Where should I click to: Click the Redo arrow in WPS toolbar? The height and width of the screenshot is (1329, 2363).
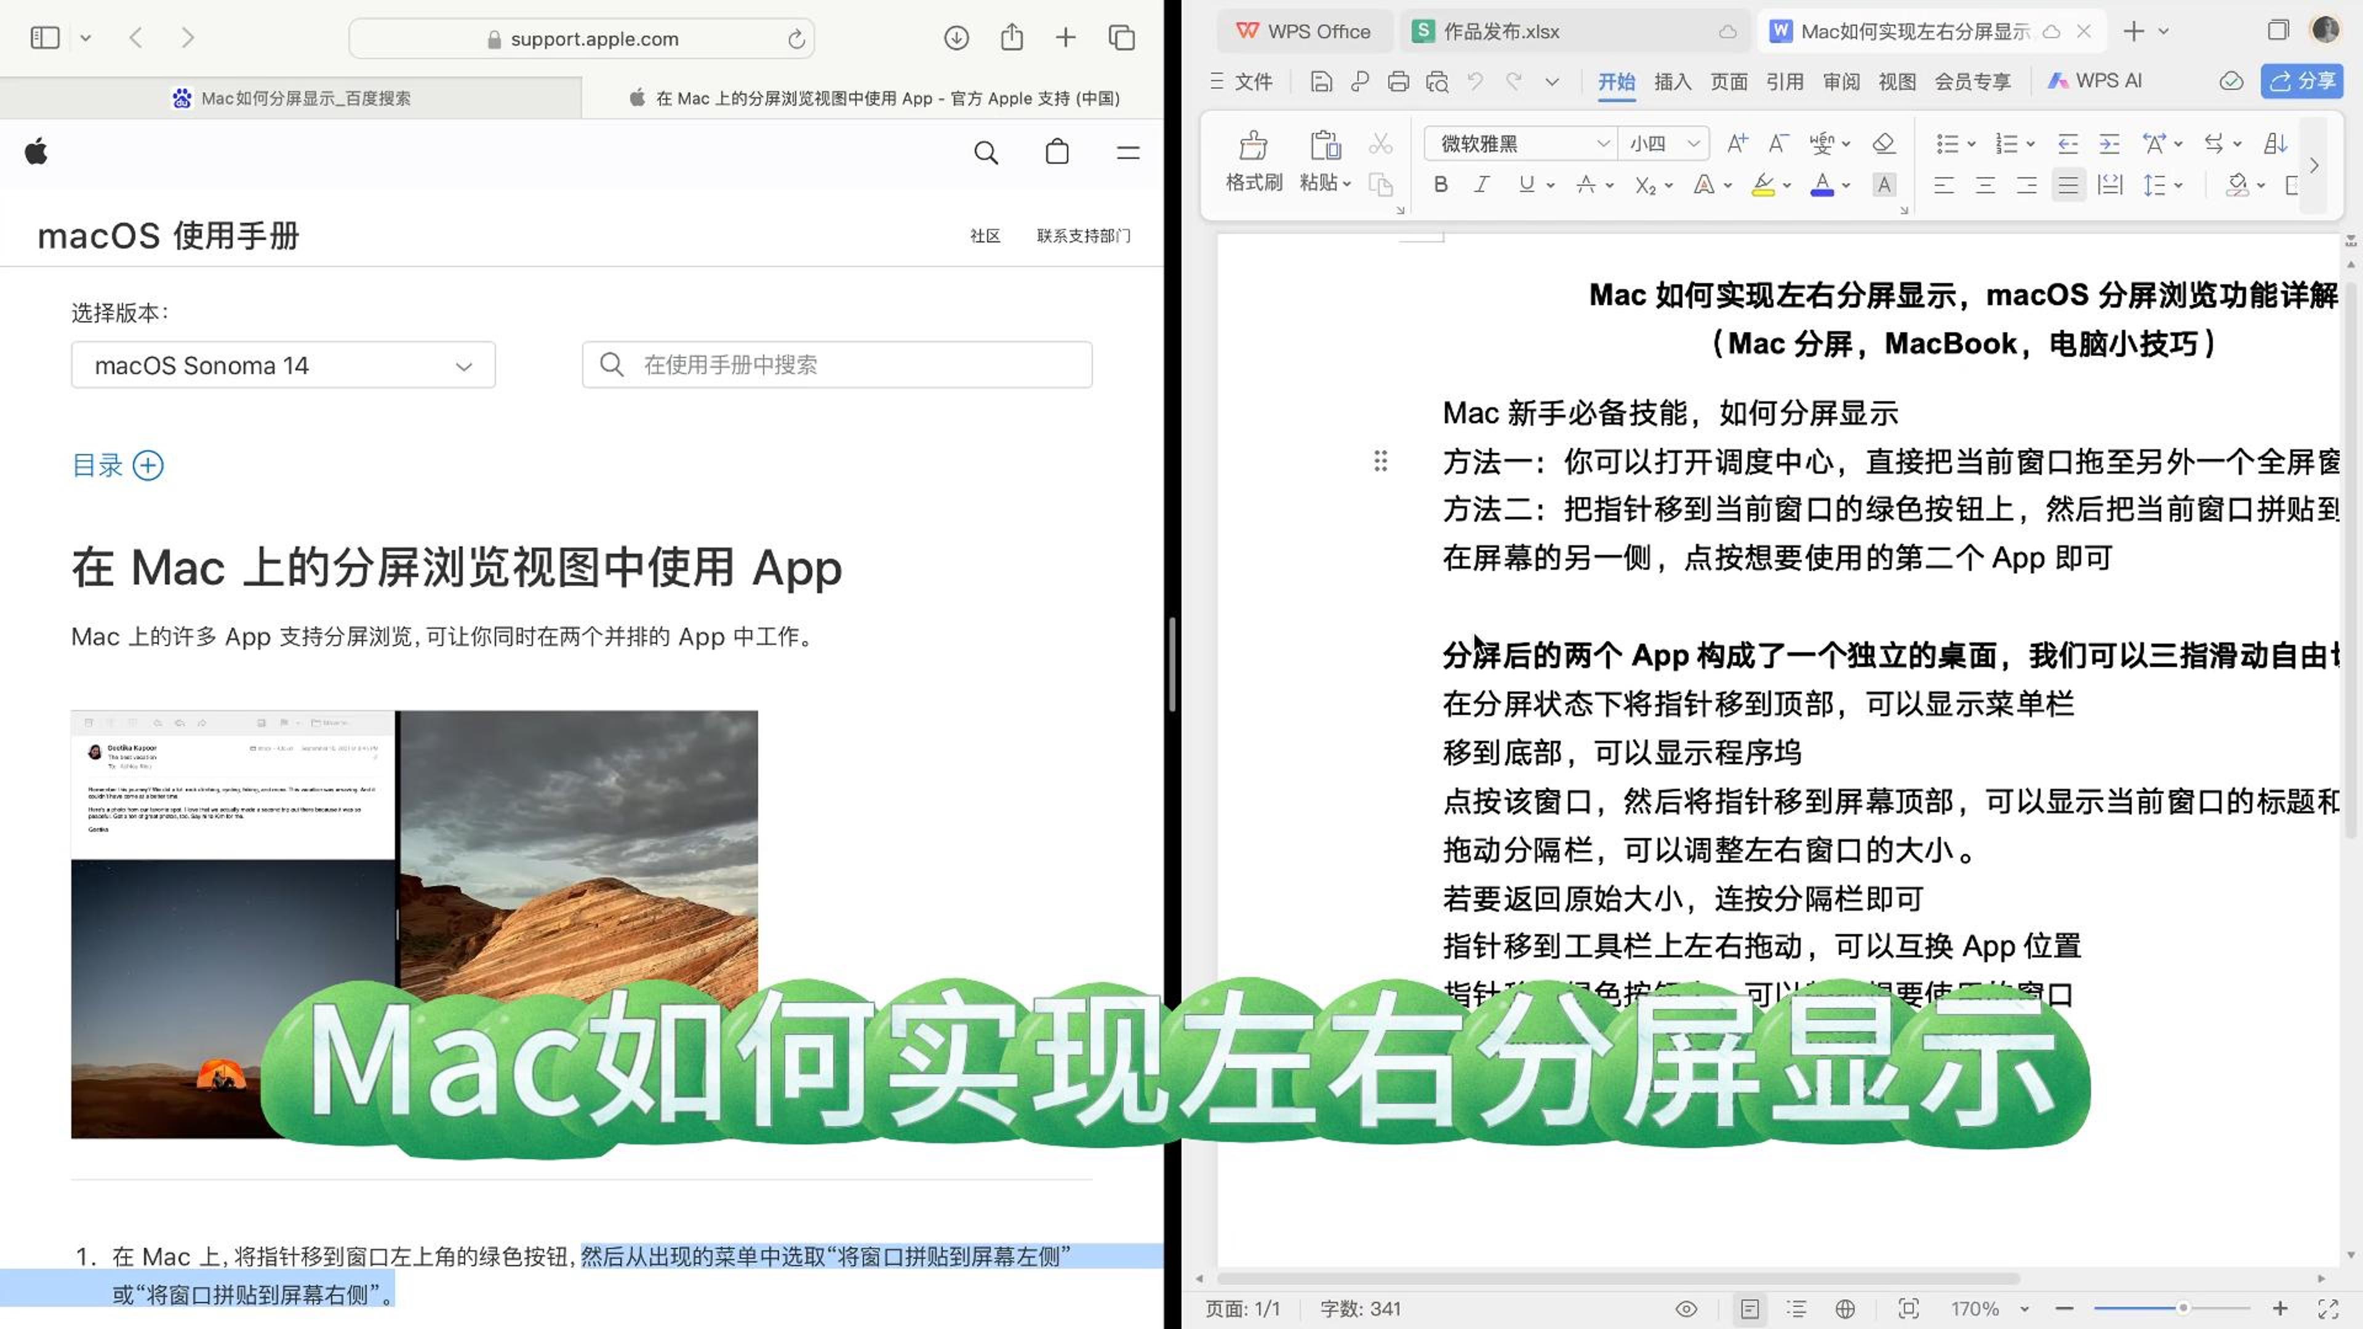1514,82
